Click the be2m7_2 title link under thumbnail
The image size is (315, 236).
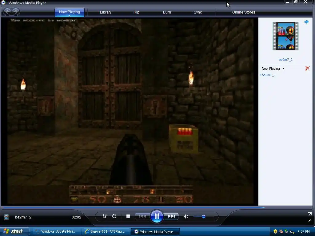click(285, 60)
